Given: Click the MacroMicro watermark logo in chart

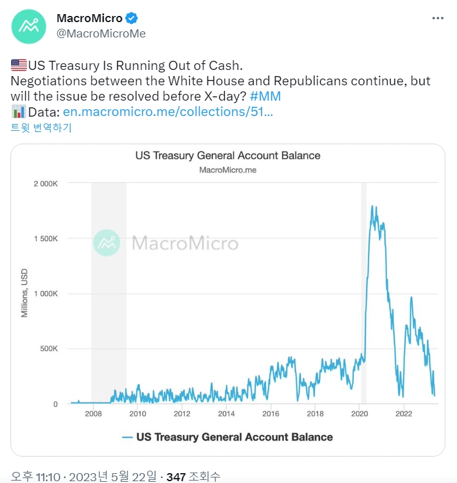Looking at the screenshot, I should [106, 243].
